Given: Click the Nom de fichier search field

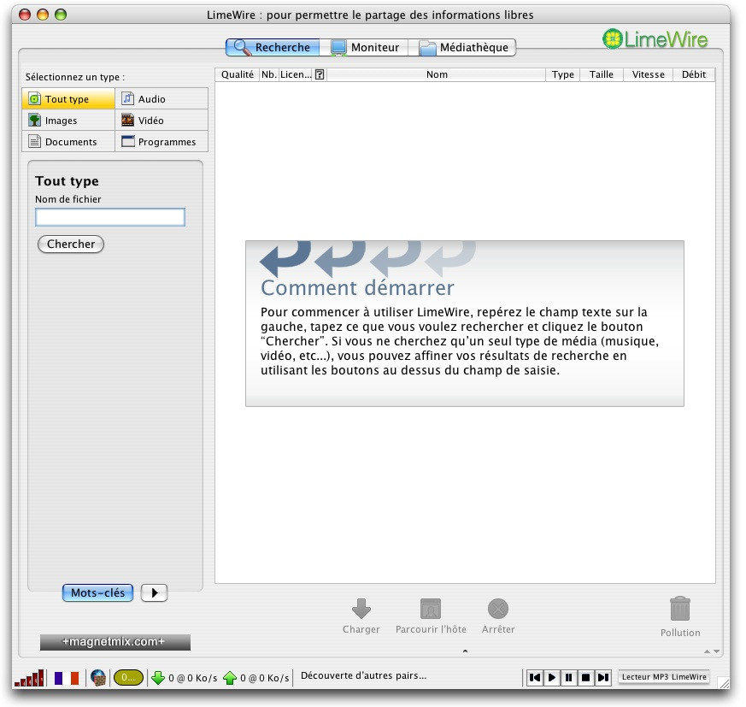Looking at the screenshot, I should coord(110,217).
